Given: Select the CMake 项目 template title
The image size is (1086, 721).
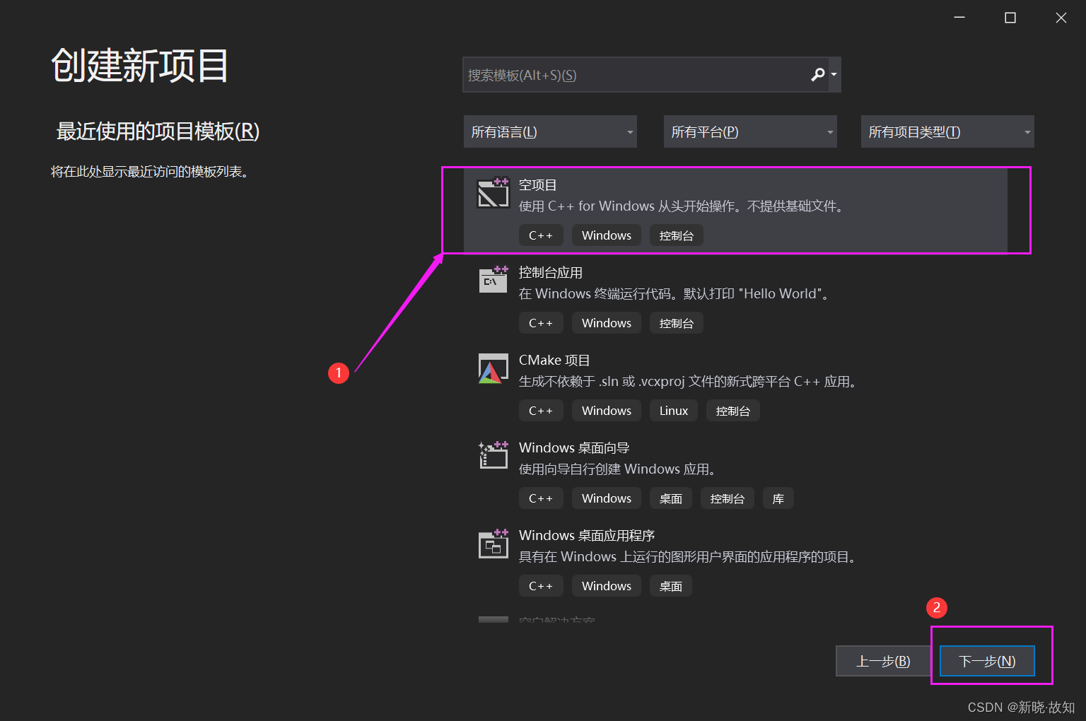Looking at the screenshot, I should click(x=554, y=360).
